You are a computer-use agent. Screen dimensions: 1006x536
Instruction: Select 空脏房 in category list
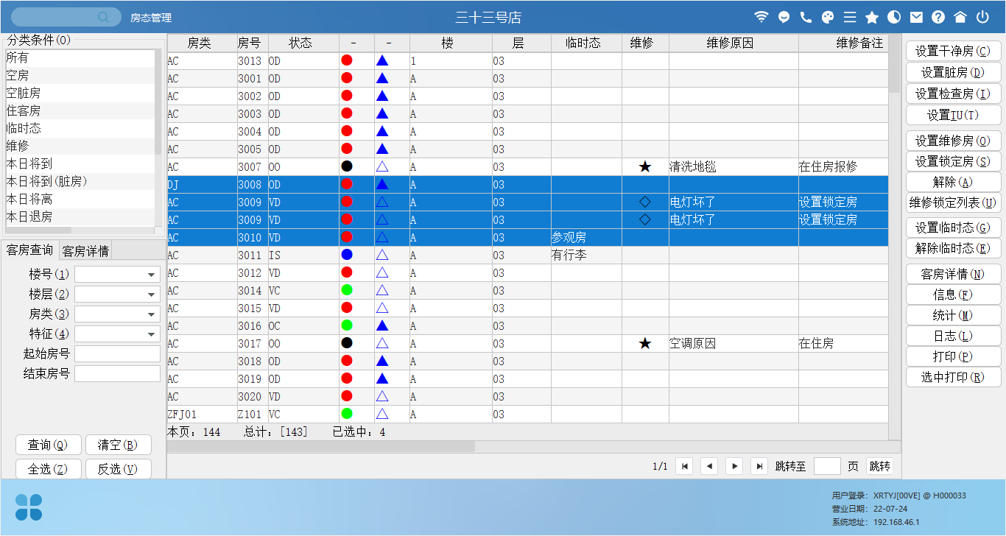tap(79, 93)
